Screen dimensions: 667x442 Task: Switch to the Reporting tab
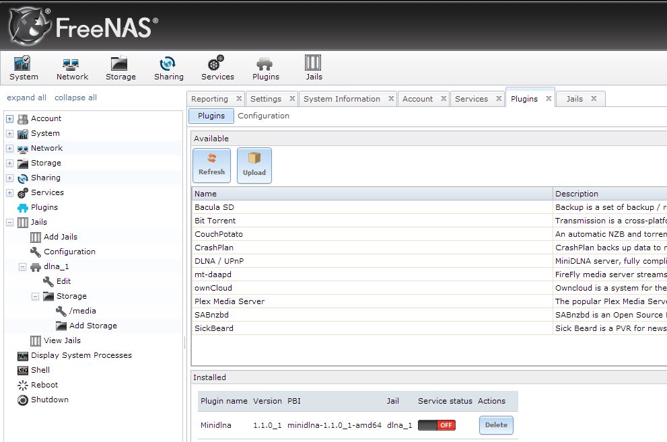coord(210,99)
